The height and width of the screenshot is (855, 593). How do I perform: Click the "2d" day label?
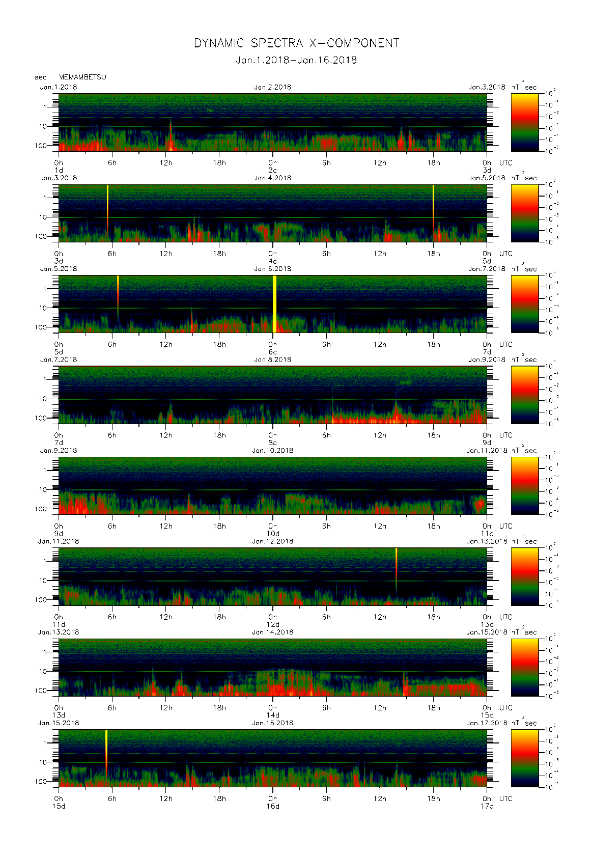[x=273, y=170]
